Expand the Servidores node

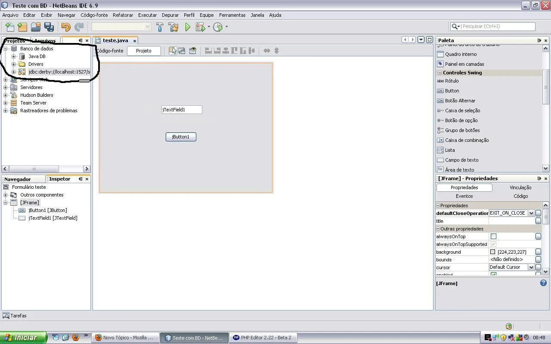pyautogui.click(x=6, y=87)
